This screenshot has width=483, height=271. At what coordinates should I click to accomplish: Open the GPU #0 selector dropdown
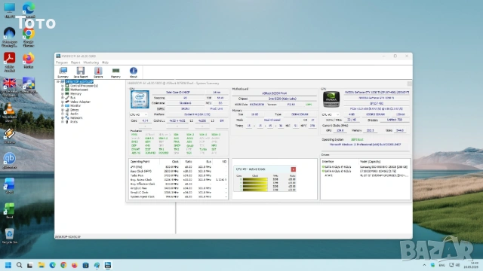coord(331,114)
